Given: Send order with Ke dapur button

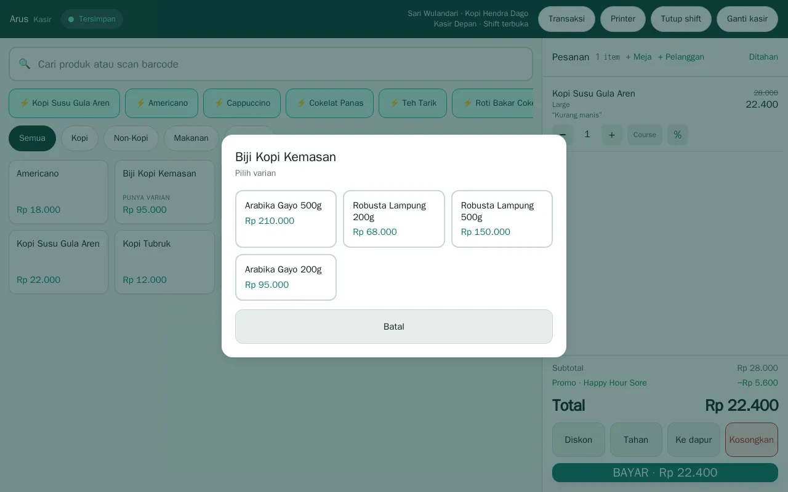Looking at the screenshot, I should 694,440.
